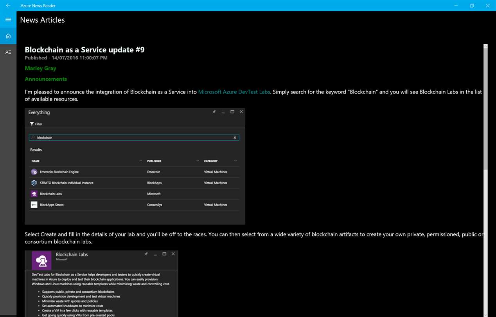Image resolution: width=496 pixels, height=317 pixels.
Task: Click the vertical scrollbar thumb
Action: [485, 109]
